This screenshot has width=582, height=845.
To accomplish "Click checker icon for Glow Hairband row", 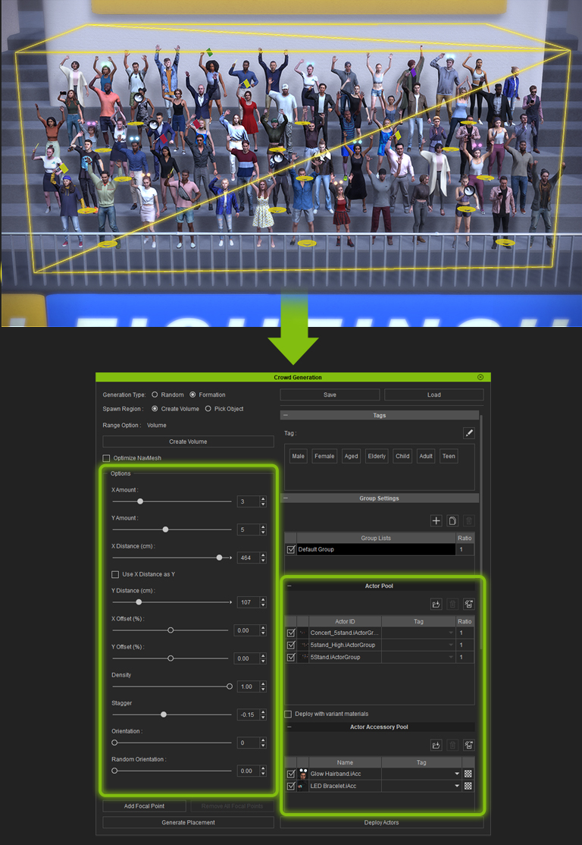I will tap(468, 774).
